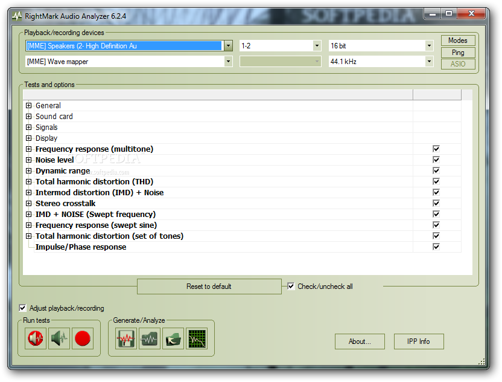Open the About... dialog
Image resolution: width=502 pixels, height=382 pixels.
(x=360, y=342)
